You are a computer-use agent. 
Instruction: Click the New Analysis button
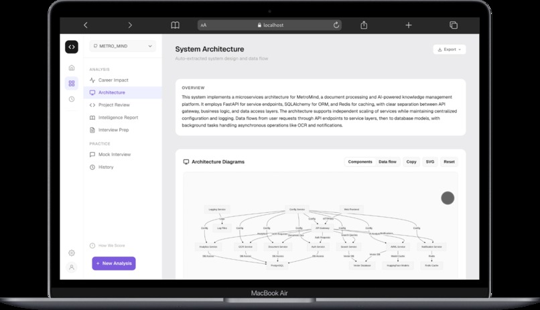coord(114,263)
